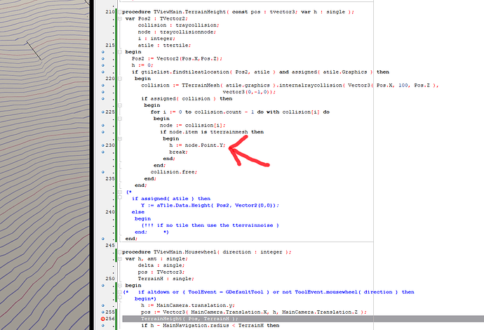Click line number 245 in the gutter

click(x=110, y=245)
